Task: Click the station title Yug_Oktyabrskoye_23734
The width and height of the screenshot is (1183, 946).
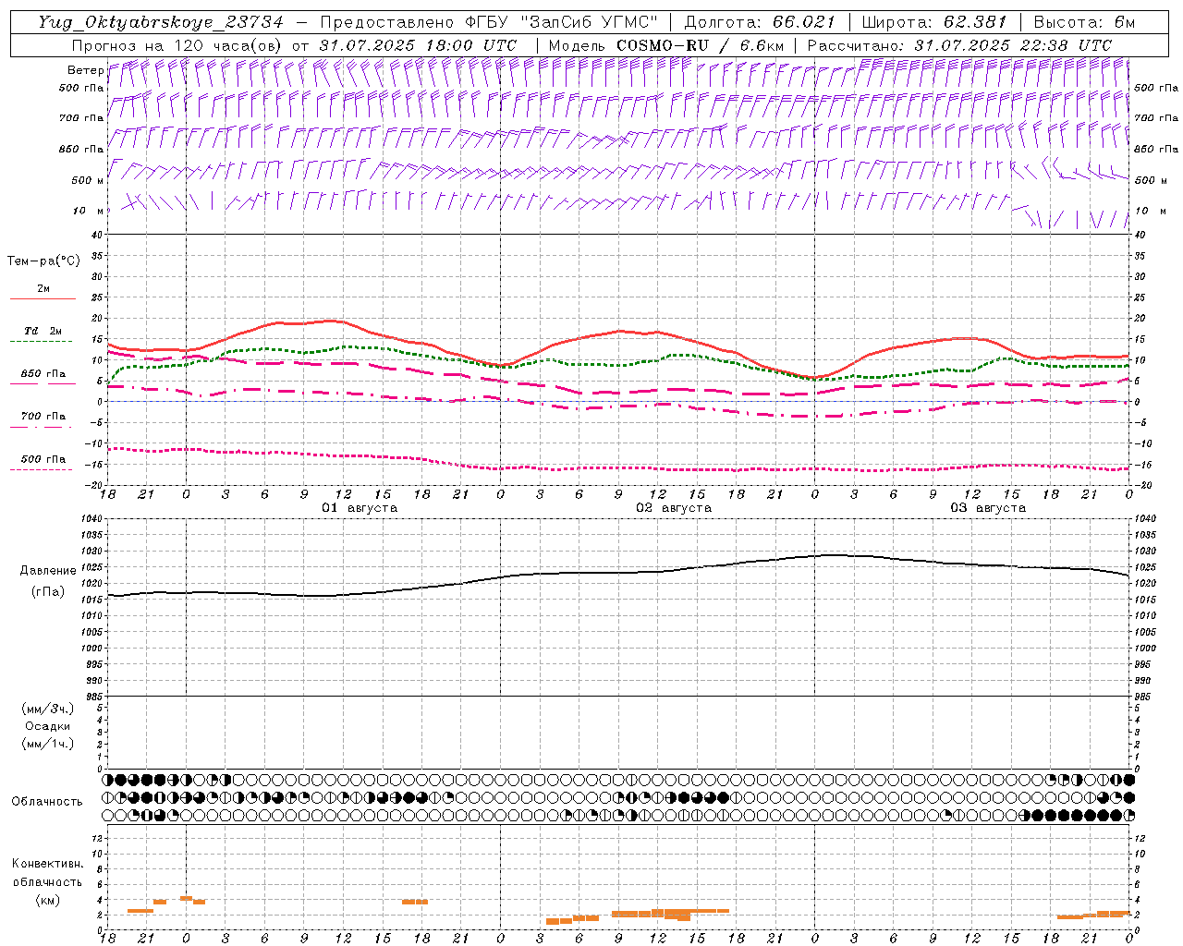Action: [x=161, y=22]
